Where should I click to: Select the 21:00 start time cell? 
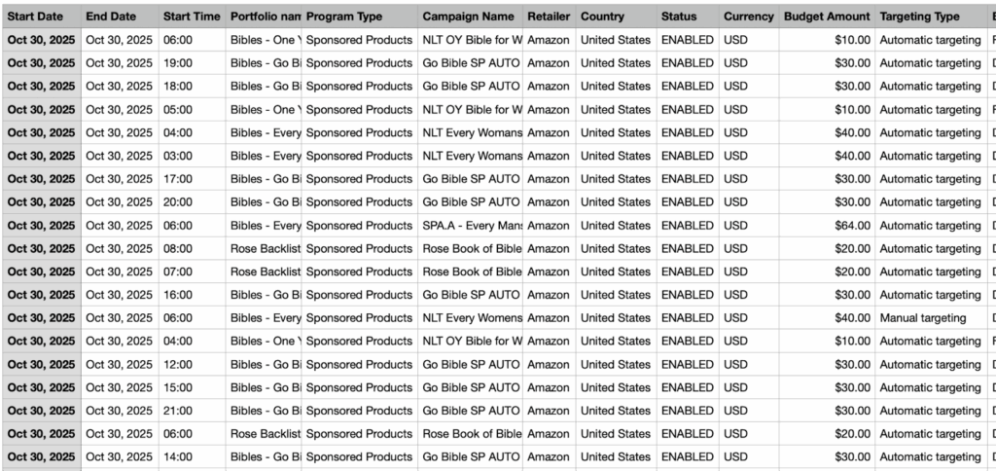[x=178, y=411]
